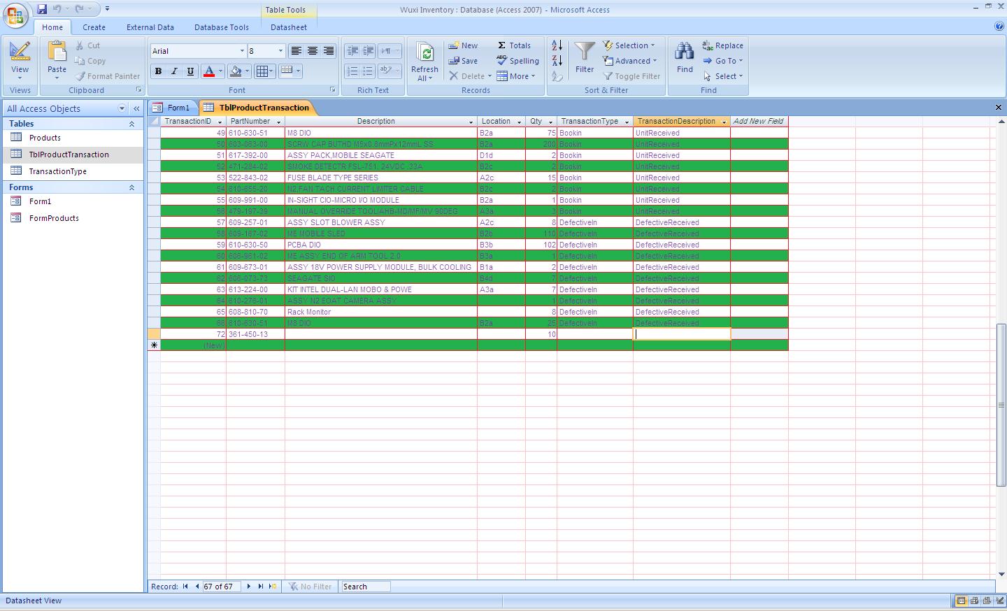Open Arial font name dropdown

(x=242, y=51)
